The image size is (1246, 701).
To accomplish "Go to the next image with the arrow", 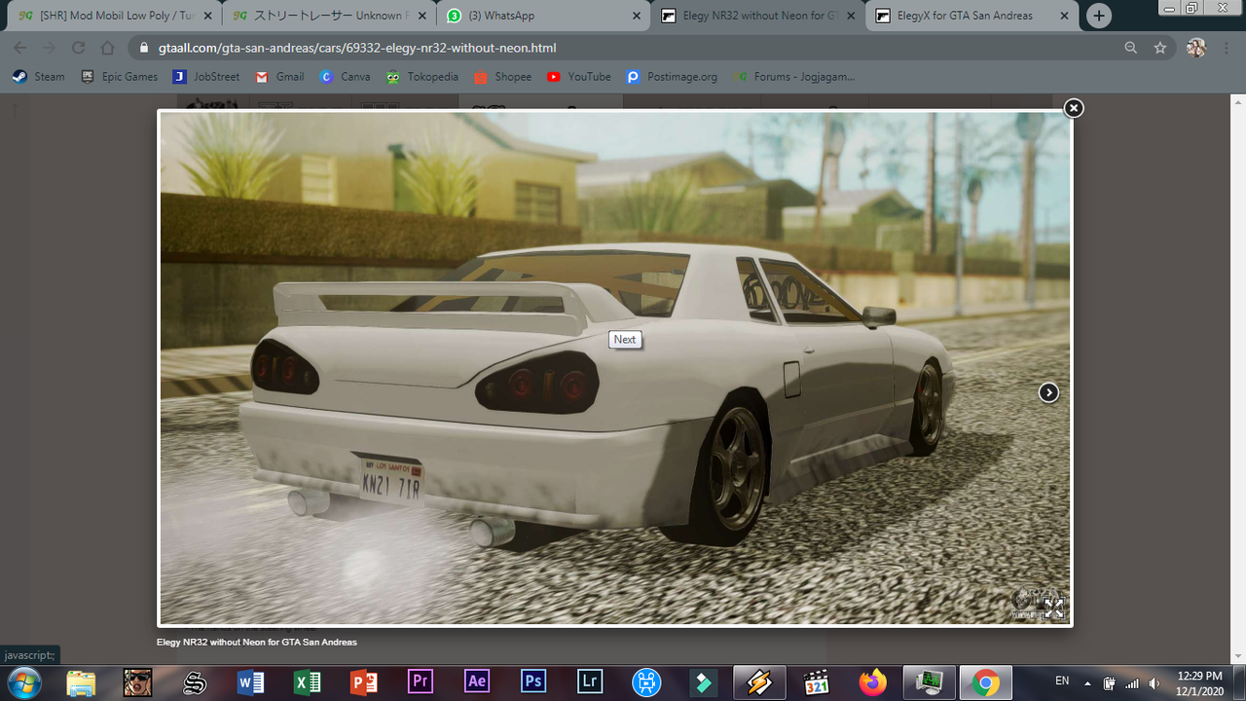I will point(1048,392).
